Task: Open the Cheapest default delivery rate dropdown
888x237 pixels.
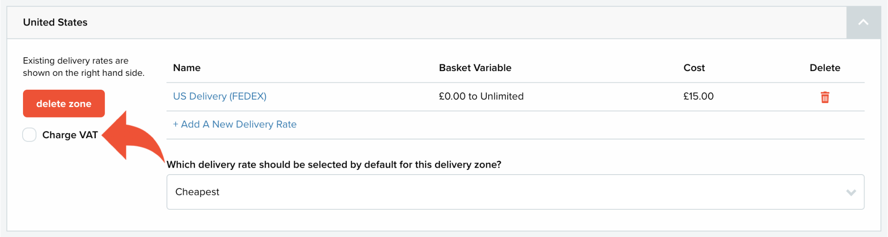Action: [515, 192]
